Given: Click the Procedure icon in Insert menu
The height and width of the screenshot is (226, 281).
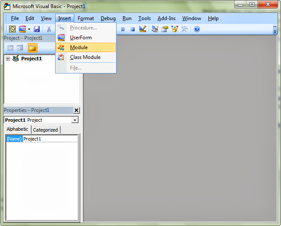Looking at the screenshot, I should tap(61, 27).
